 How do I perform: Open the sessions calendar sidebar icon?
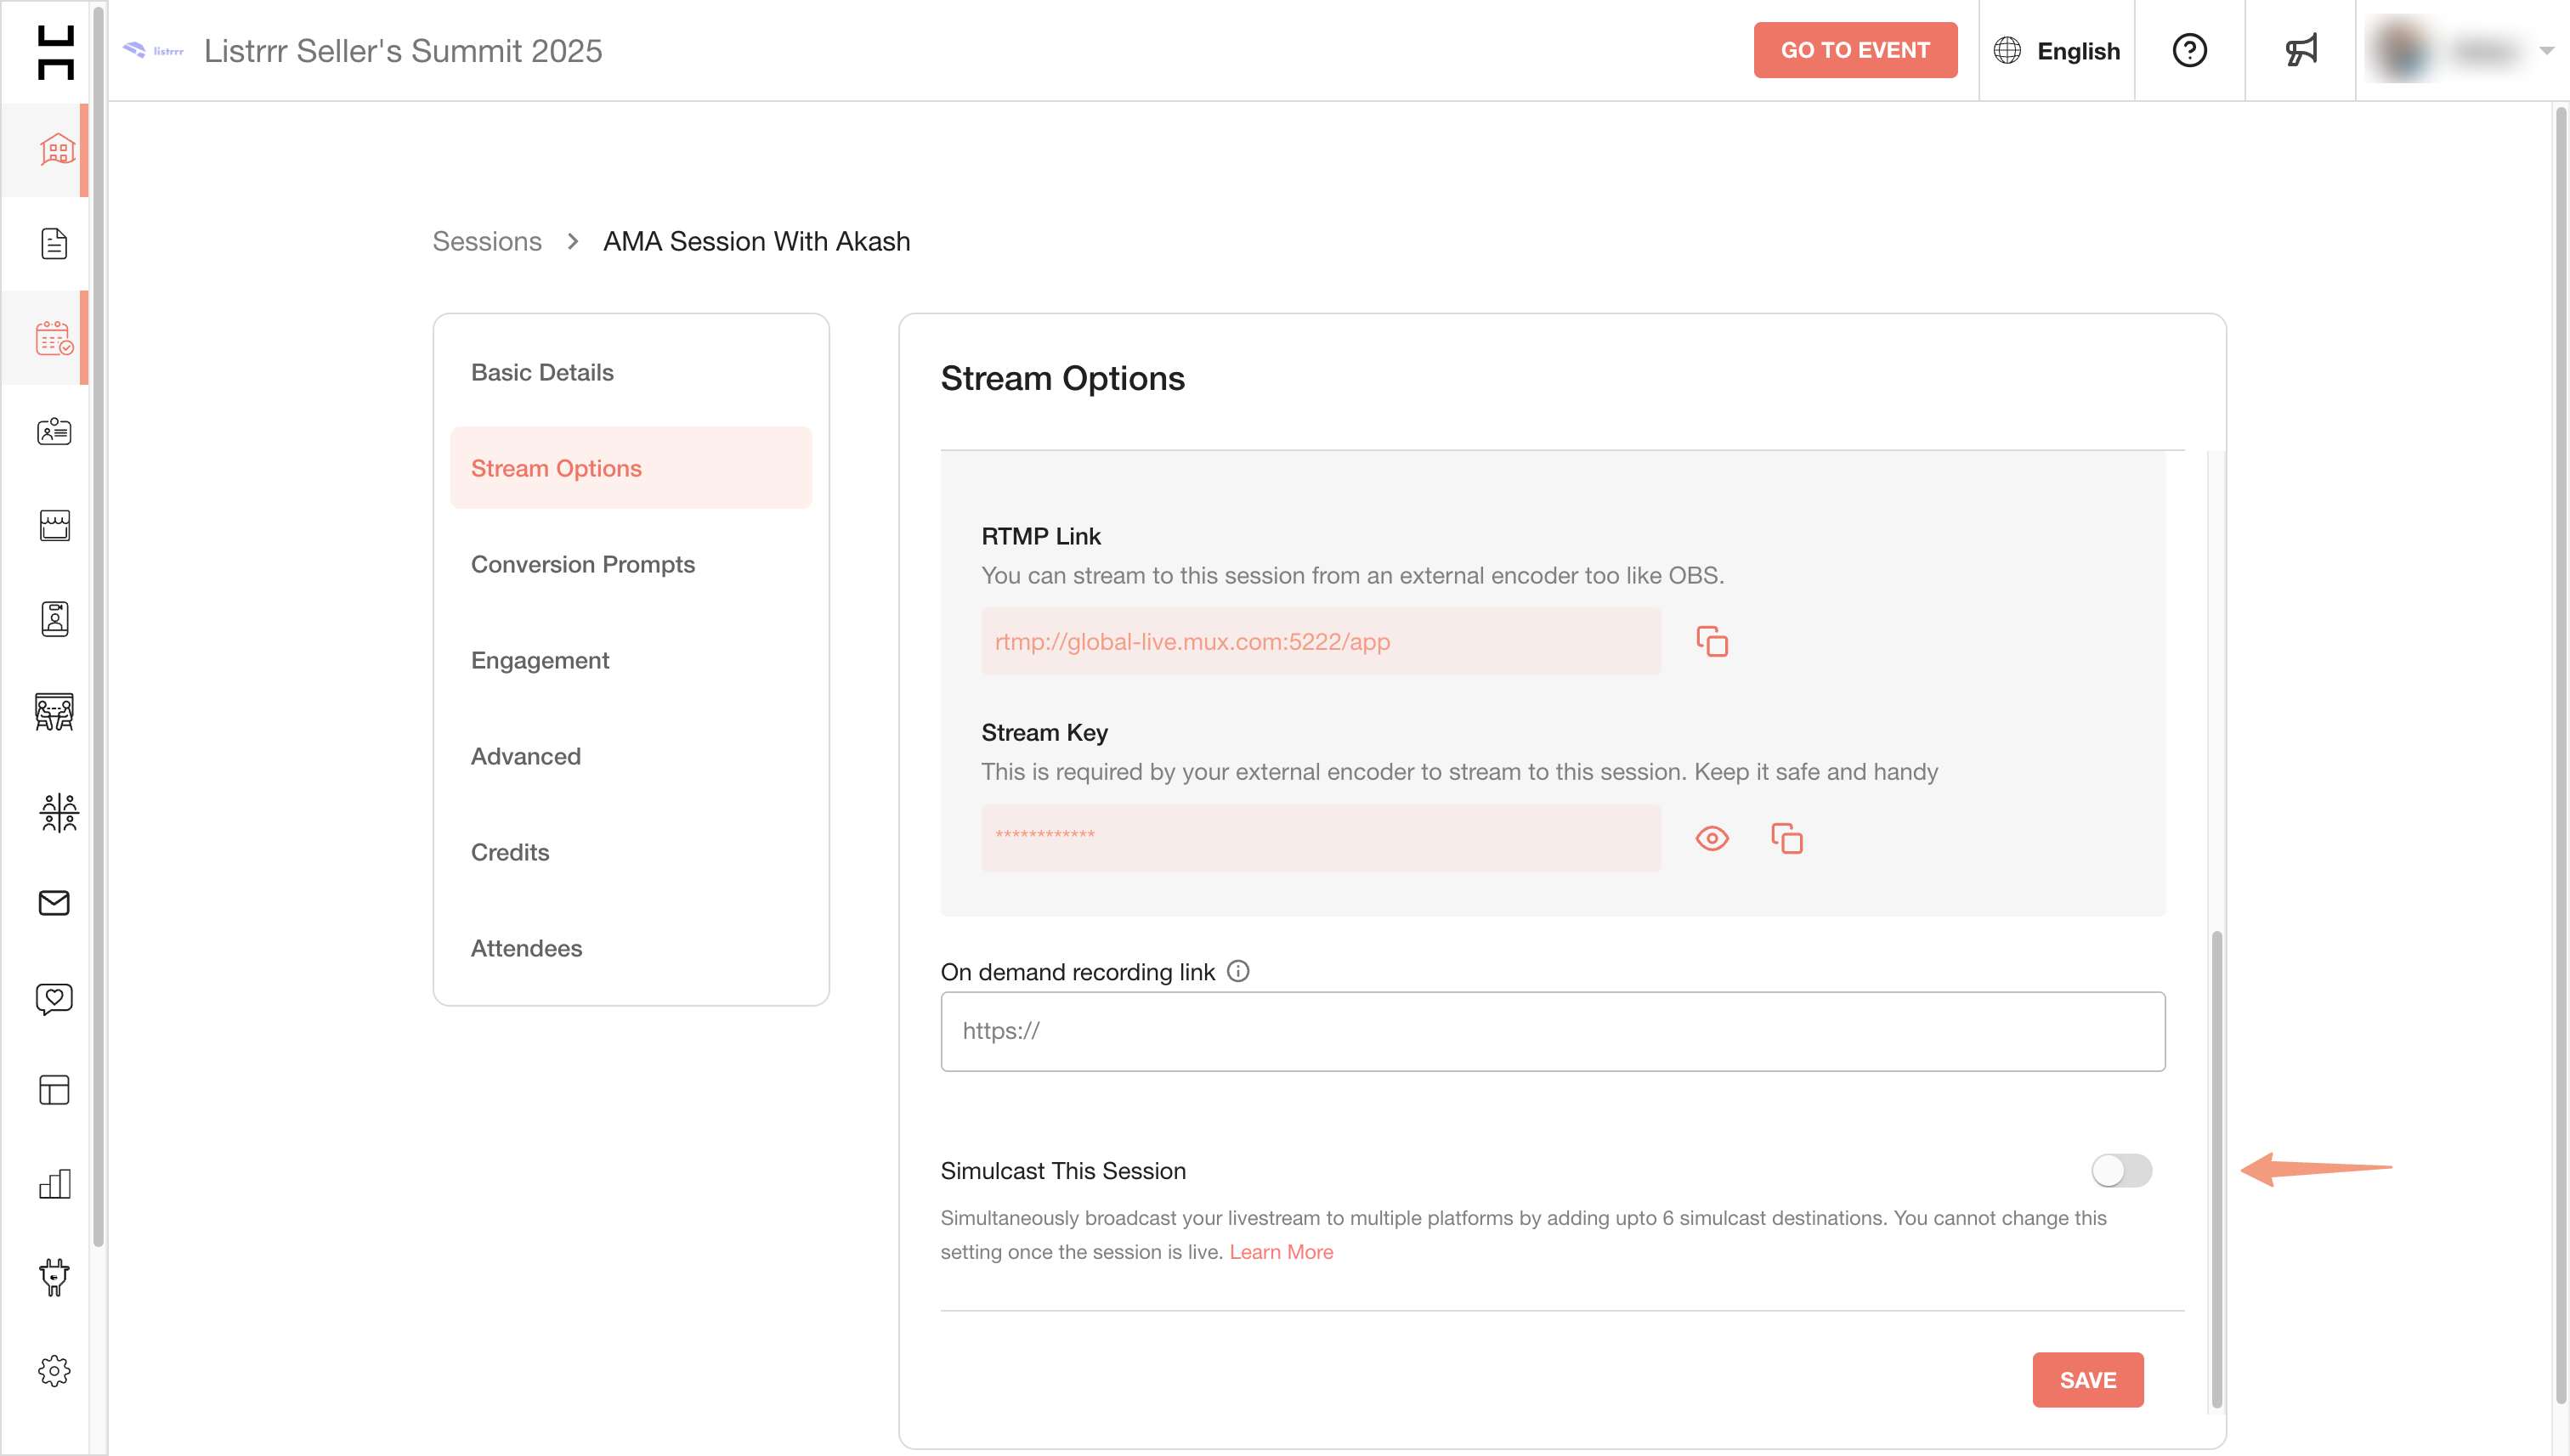(x=54, y=338)
